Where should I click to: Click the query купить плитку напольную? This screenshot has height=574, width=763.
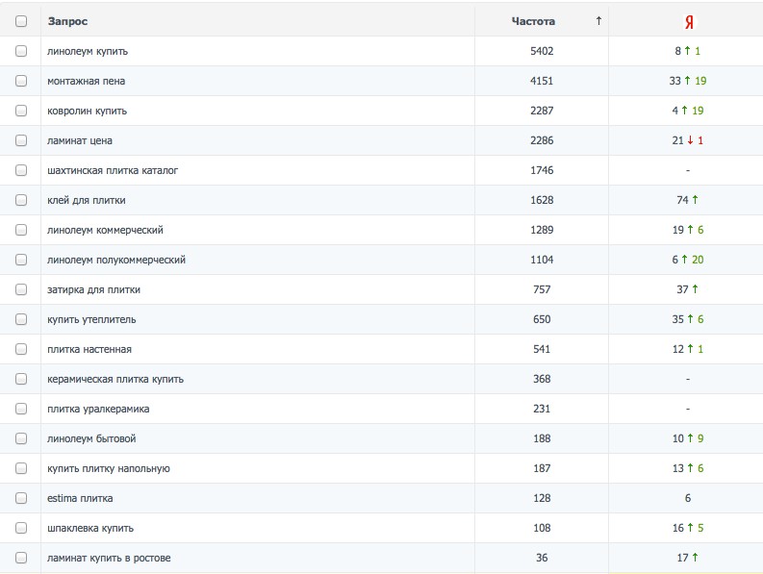click(x=109, y=468)
